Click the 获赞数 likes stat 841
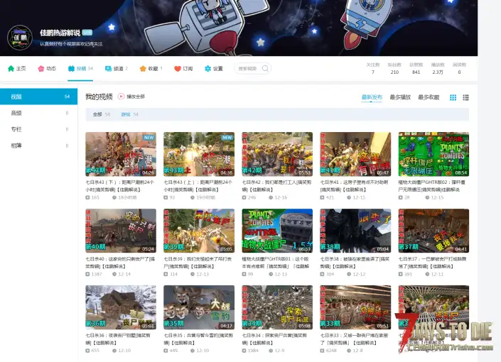Screen dimensions: 501x362 coord(416,68)
